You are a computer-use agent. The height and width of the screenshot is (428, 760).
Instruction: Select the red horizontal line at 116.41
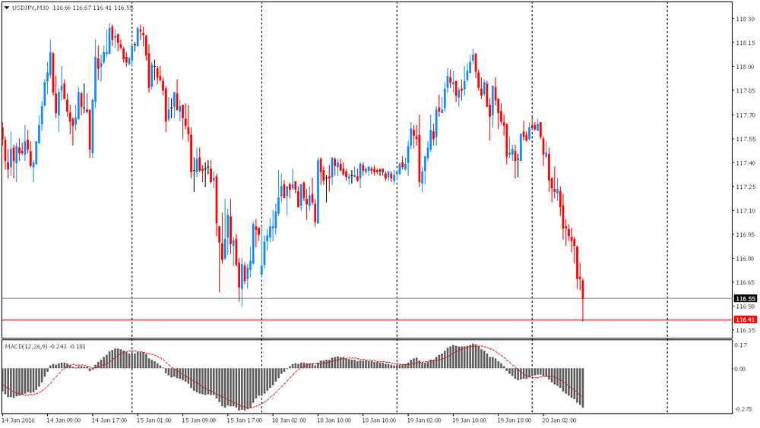pos(367,320)
